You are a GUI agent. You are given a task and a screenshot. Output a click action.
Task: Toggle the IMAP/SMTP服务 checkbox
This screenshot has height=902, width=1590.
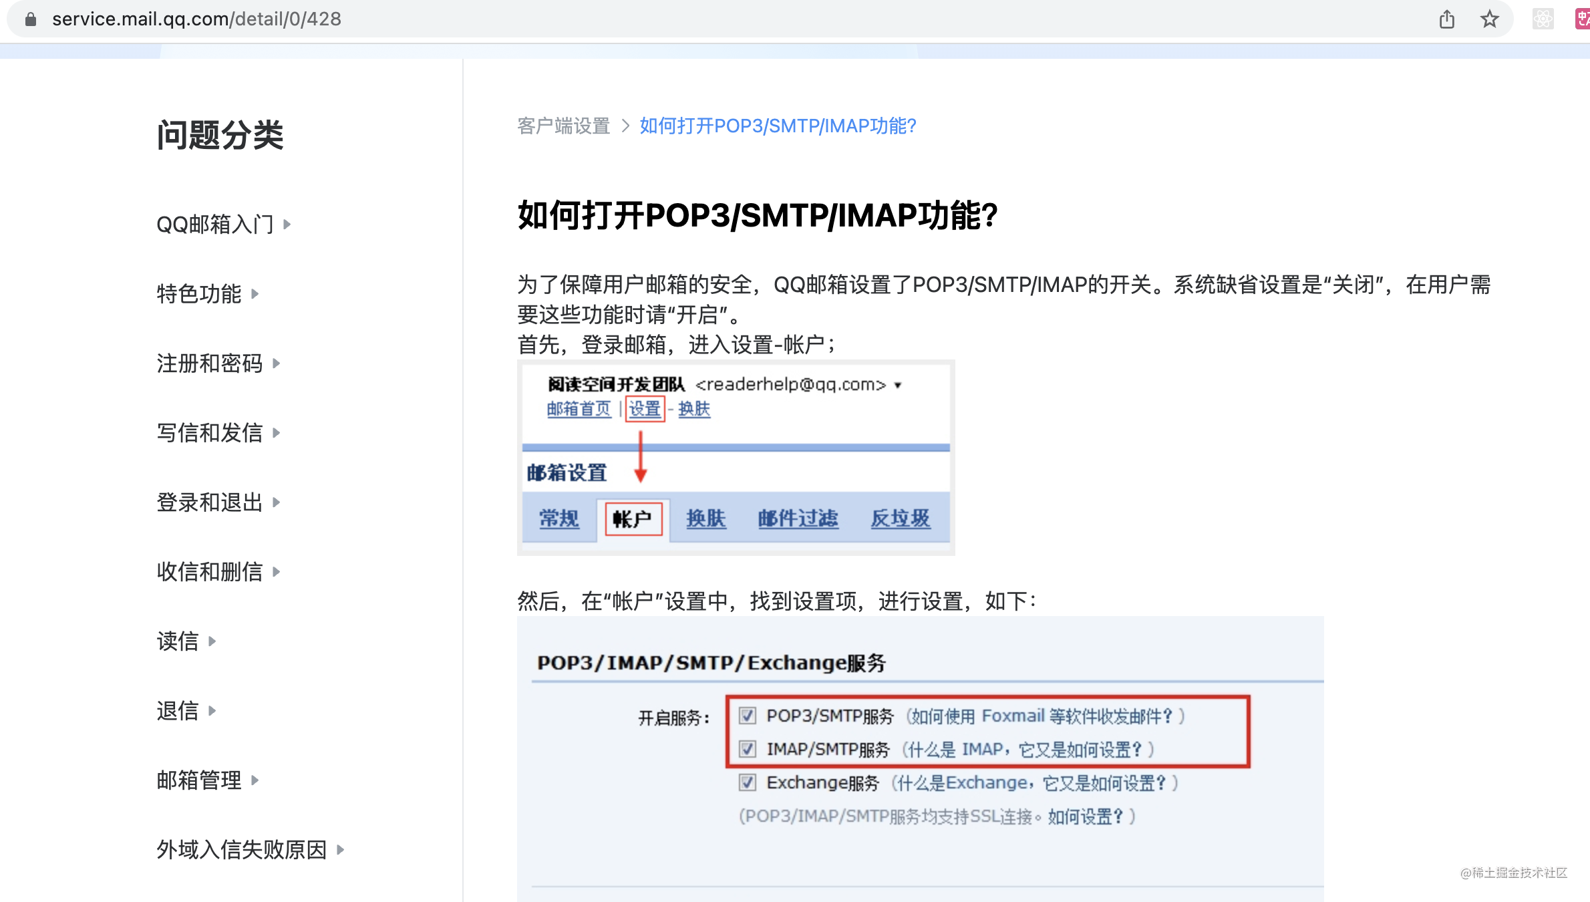[748, 749]
